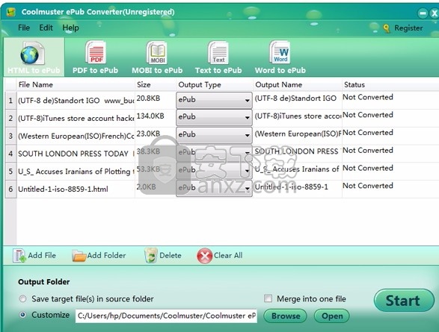This screenshot has height=332, width=439.
Task: Click the Register key icon
Action: pyautogui.click(x=387, y=28)
